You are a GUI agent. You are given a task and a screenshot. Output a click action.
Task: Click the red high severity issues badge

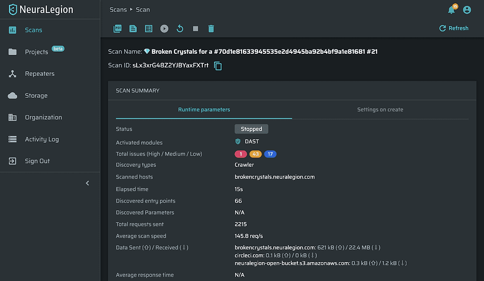point(241,154)
